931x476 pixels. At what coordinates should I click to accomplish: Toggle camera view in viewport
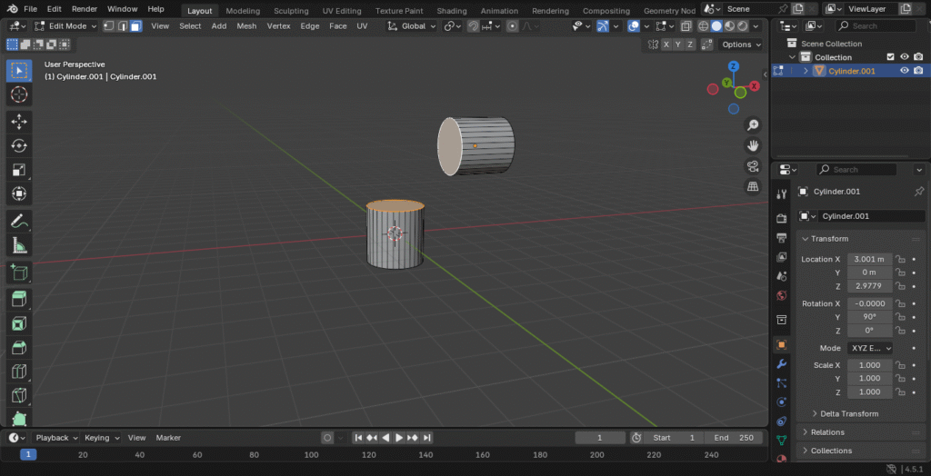753,166
